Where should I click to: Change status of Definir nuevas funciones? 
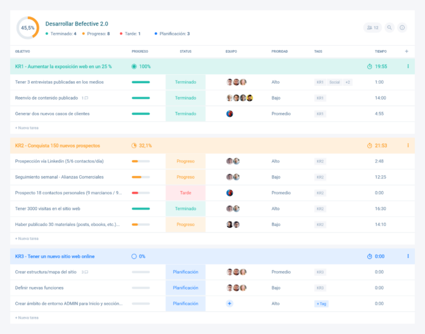pos(185,288)
